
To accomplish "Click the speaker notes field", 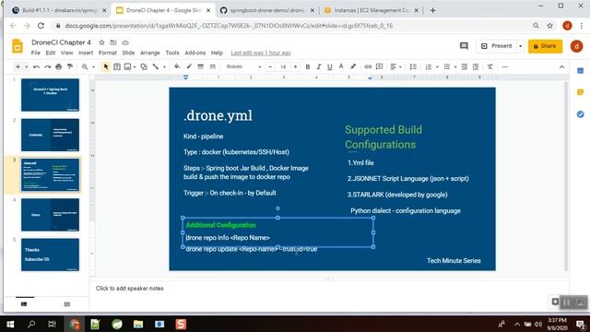I will coord(329,289).
